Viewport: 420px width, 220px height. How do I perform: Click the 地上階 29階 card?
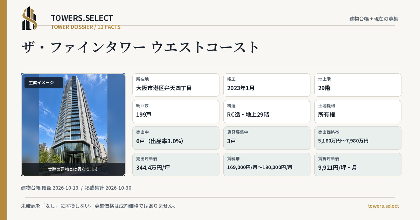[358, 85]
